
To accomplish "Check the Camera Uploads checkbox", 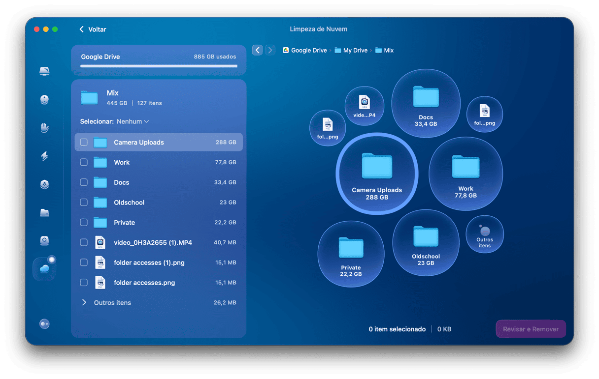I will pos(84,143).
